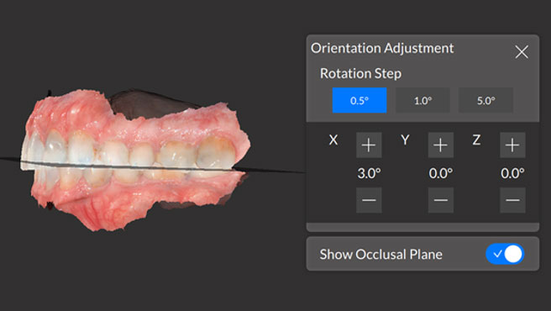
Task: Increase Z rotation with plus icon
Action: coord(512,145)
